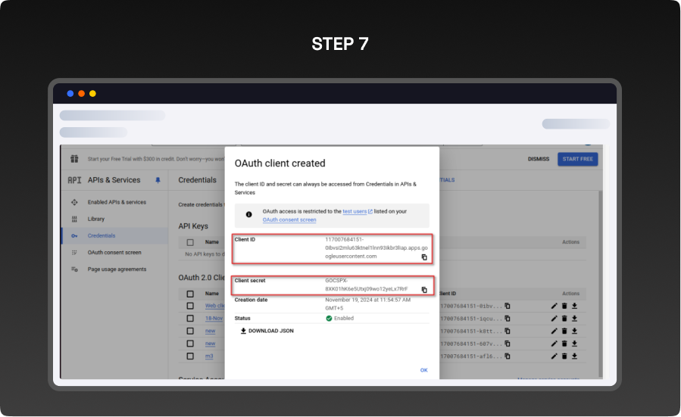Image resolution: width=681 pixels, height=417 pixels.
Task: Go to Library in sidebar
Action: pos(96,219)
